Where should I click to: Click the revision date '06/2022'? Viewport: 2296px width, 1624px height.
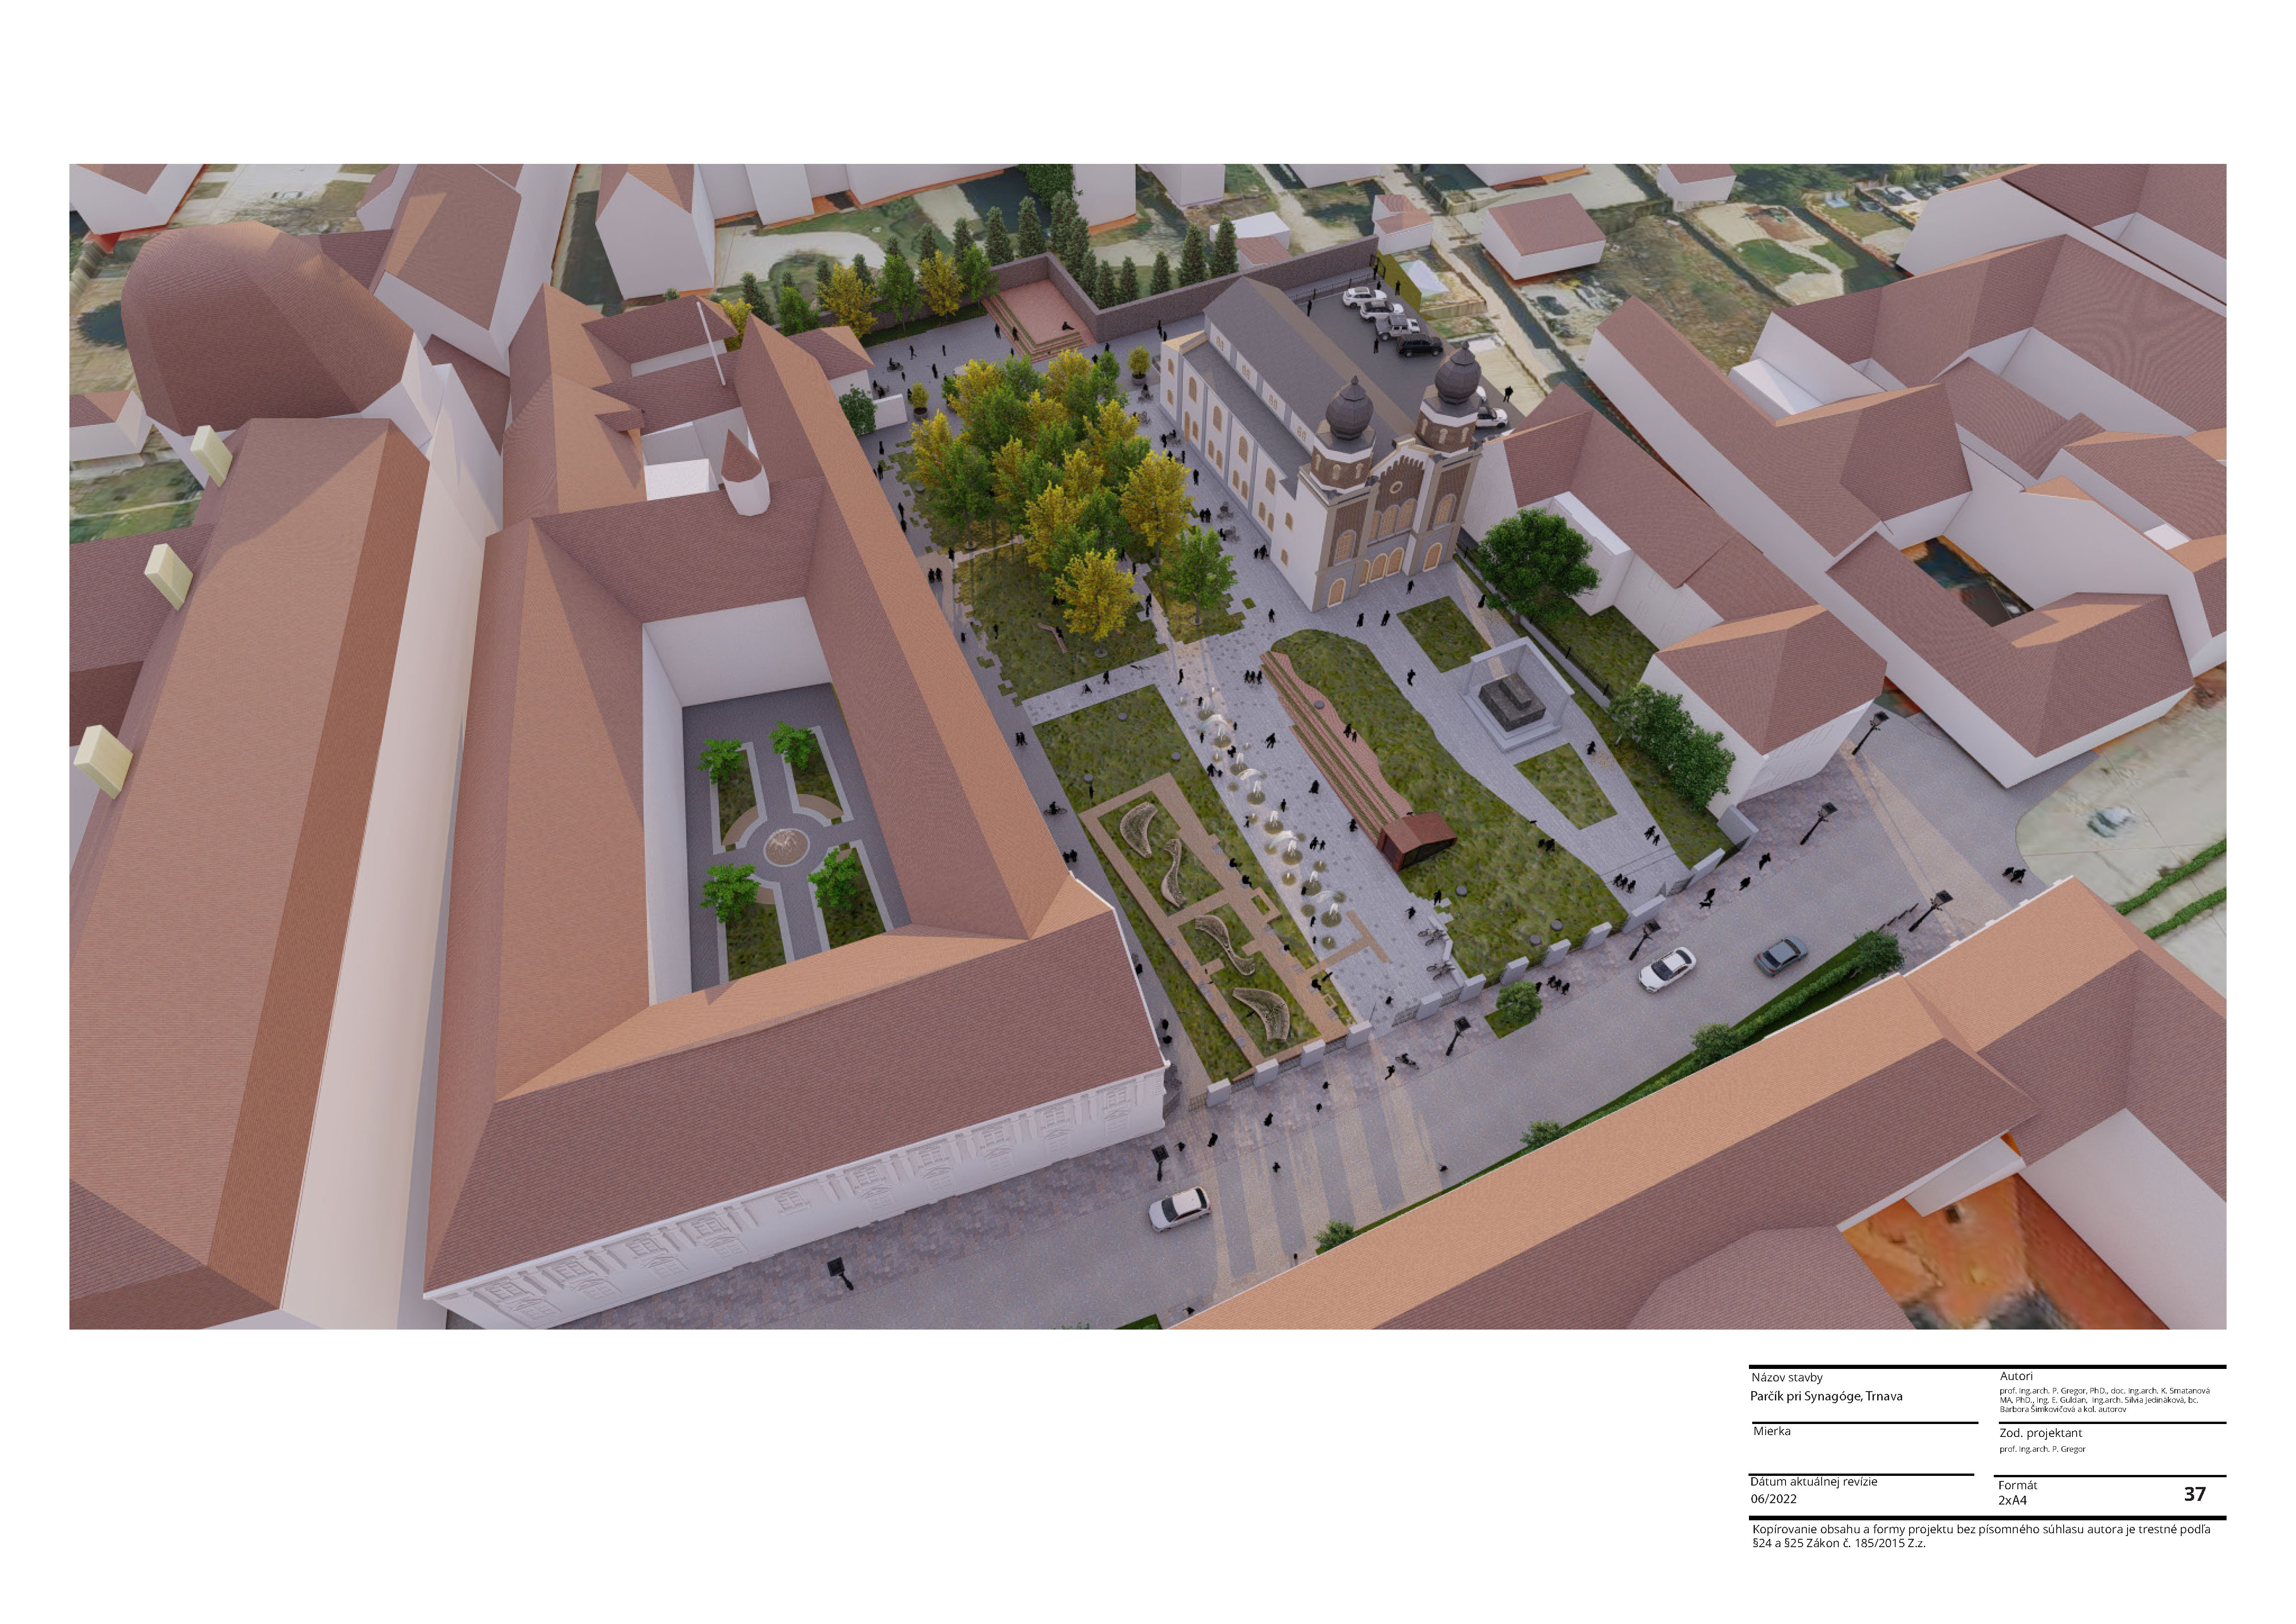click(1773, 1499)
